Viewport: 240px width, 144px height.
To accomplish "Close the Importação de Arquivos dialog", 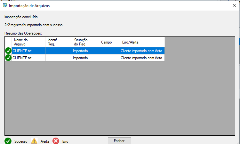I will point(234,6).
